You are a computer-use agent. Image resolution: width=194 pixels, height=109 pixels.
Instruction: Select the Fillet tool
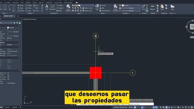36,8
